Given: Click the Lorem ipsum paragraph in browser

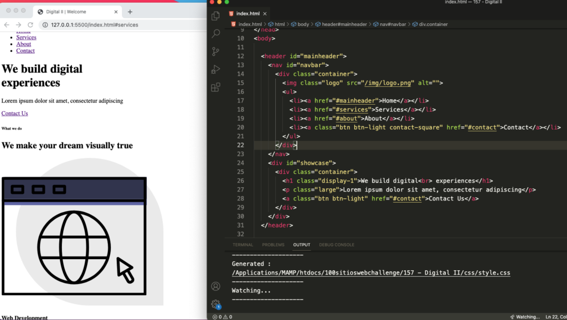Looking at the screenshot, I should click(x=62, y=101).
